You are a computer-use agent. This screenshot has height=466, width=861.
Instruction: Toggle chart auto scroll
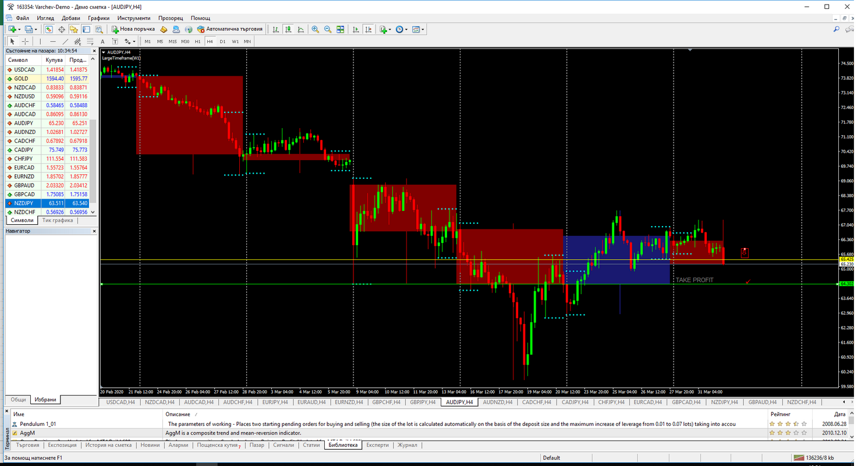pyautogui.click(x=356, y=29)
